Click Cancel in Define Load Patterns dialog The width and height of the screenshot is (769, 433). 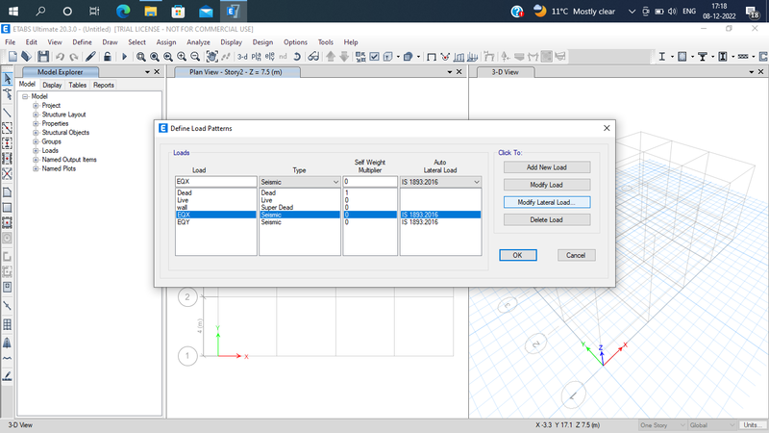pos(576,255)
